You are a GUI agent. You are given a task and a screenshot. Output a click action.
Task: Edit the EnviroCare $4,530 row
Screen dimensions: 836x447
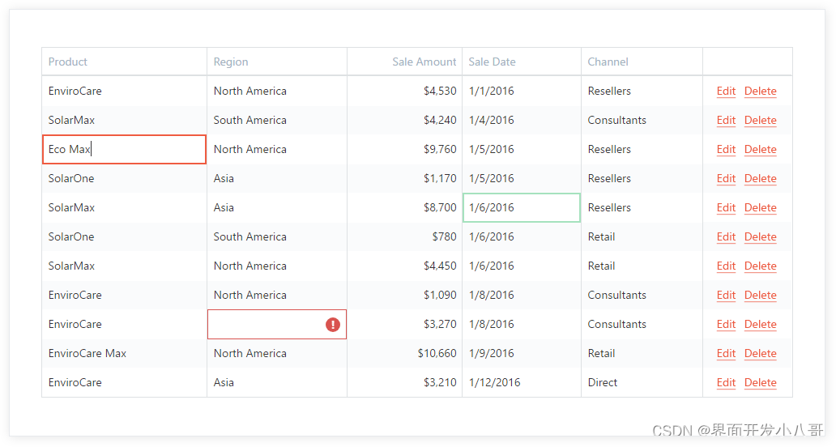pos(726,92)
